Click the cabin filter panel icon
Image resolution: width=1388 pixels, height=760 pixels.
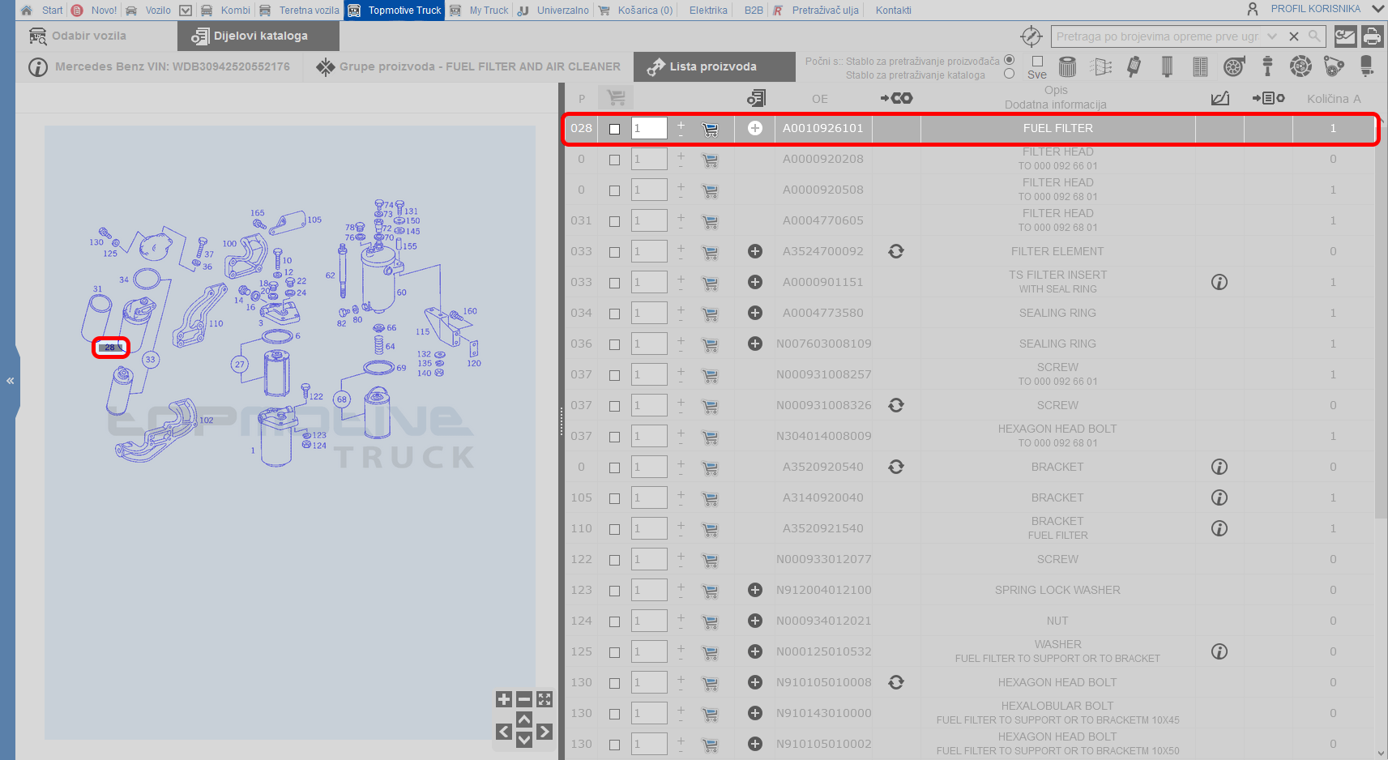point(1200,66)
